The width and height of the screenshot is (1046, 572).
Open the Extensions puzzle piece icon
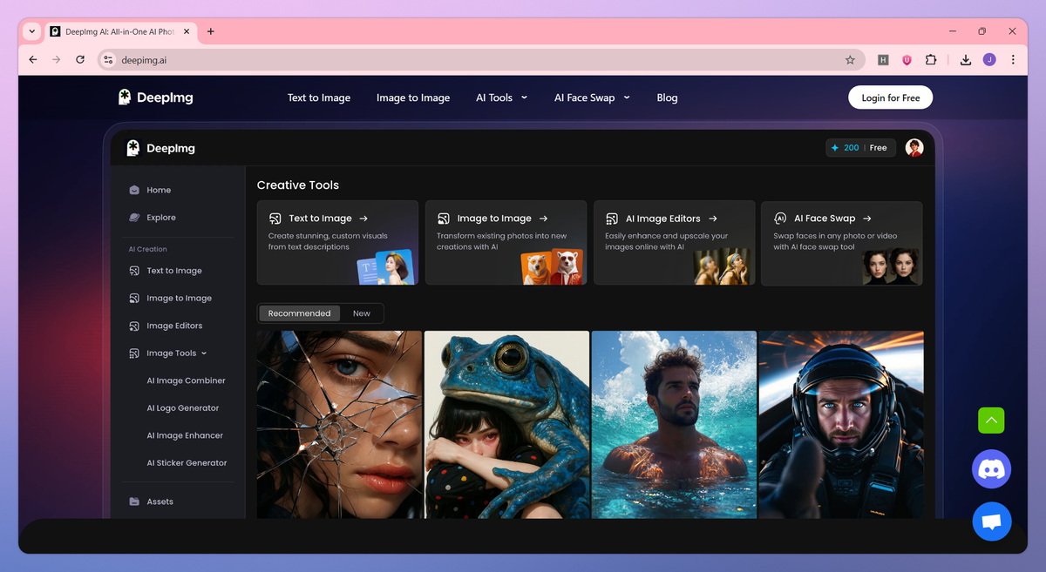tap(930, 60)
